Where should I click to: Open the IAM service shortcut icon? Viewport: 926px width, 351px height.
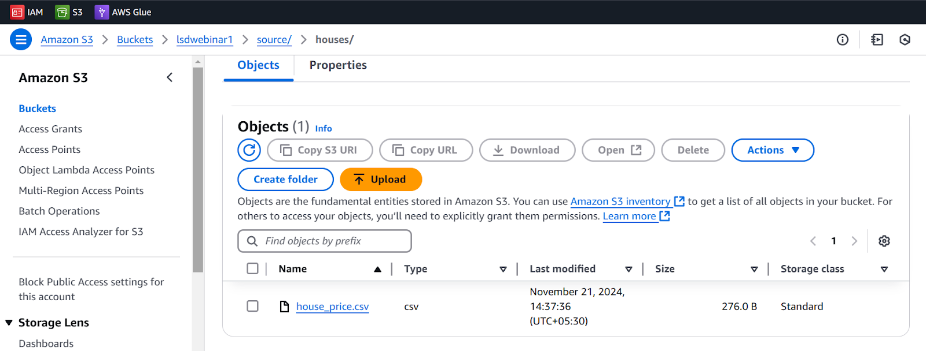pyautogui.click(x=17, y=12)
